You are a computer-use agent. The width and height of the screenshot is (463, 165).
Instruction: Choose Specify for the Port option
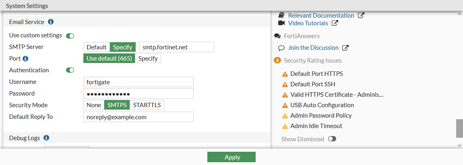(148, 59)
